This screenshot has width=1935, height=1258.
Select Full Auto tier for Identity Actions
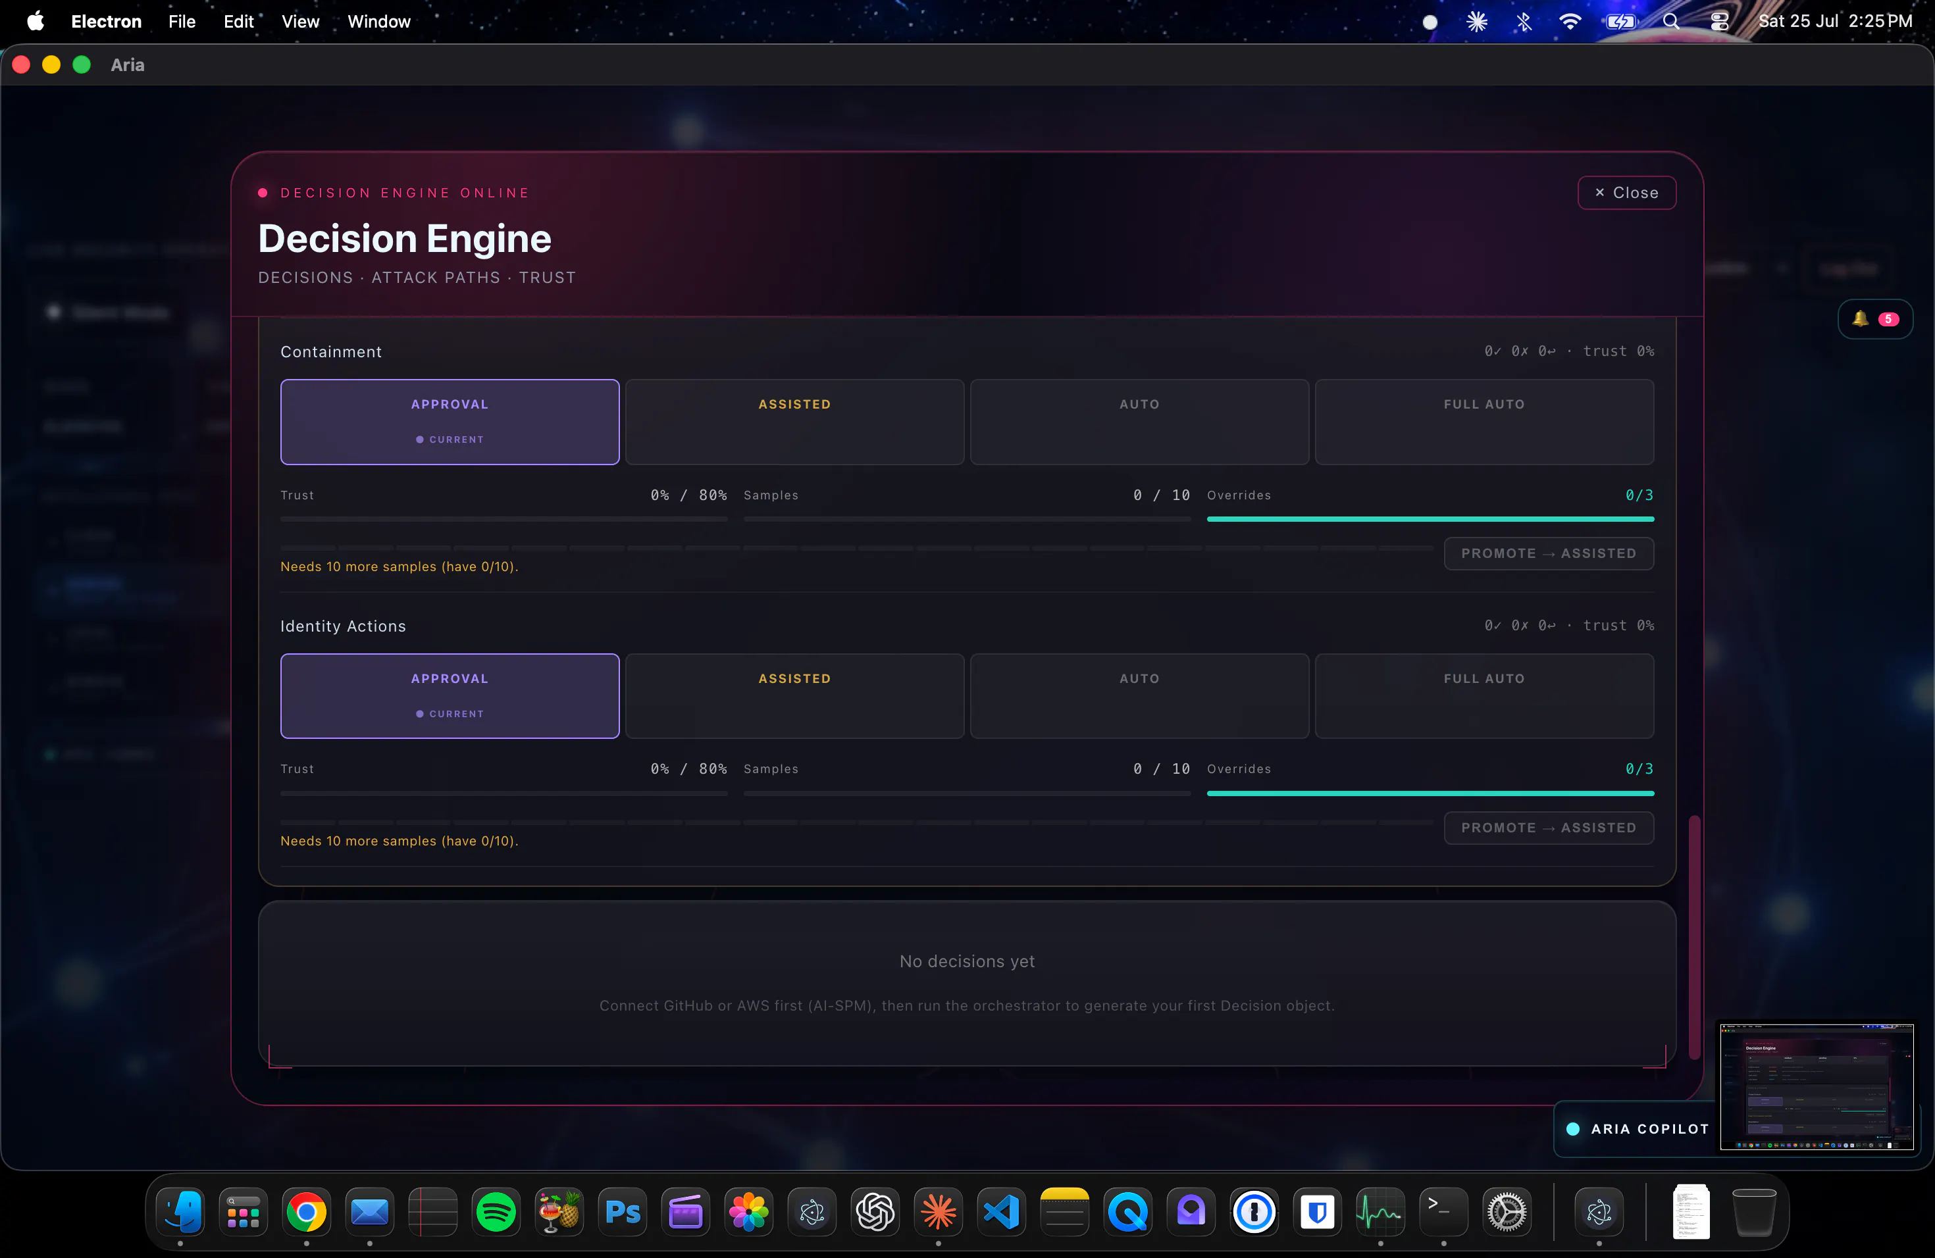[x=1483, y=697]
